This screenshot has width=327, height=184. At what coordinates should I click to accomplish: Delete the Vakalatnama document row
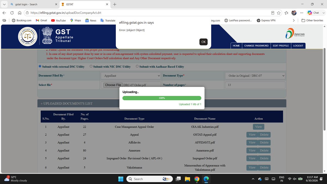(264, 168)
